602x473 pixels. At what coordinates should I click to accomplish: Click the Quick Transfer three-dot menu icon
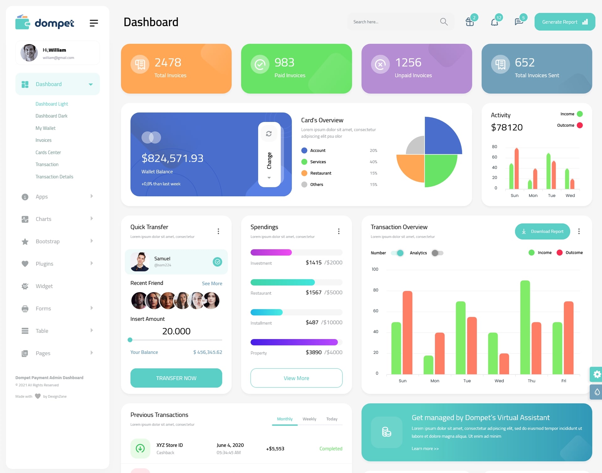click(x=218, y=231)
